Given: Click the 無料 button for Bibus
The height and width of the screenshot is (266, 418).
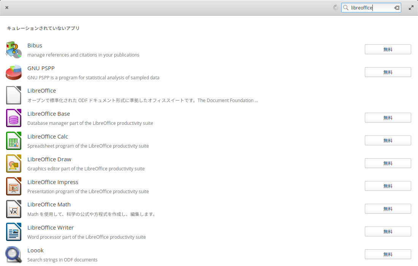Looking at the screenshot, I should point(388,49).
